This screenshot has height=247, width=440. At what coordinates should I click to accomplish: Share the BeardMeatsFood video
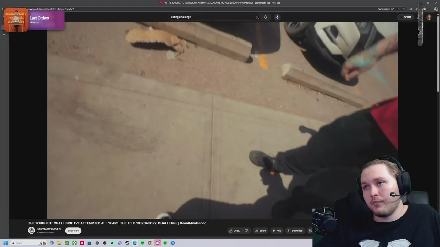tap(260, 231)
